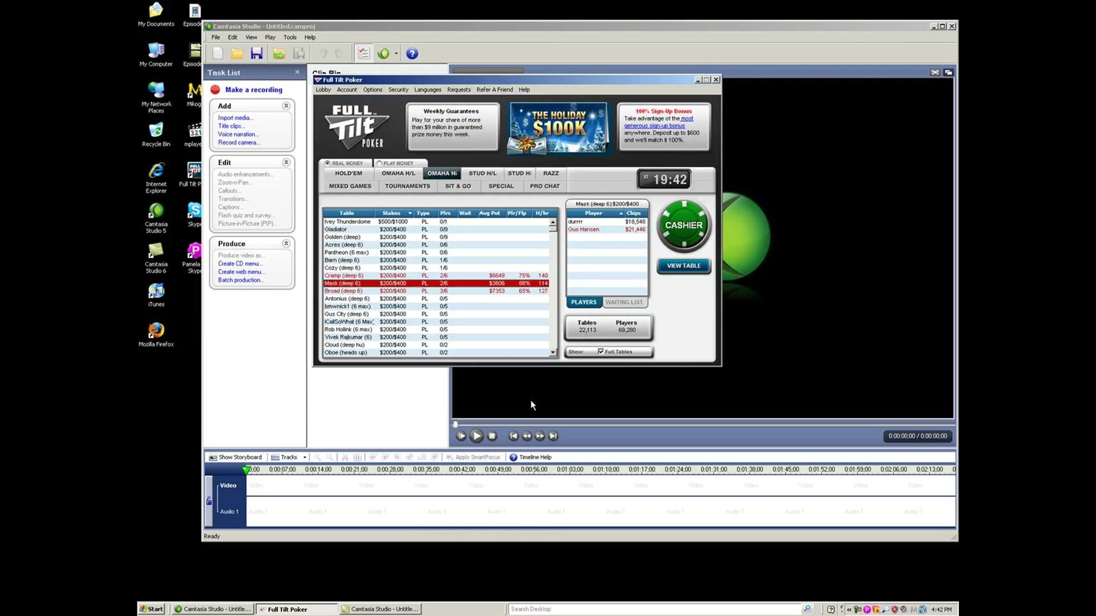Click the scissors cut icon on the timeline toolbar
The width and height of the screenshot is (1096, 616).
point(345,457)
